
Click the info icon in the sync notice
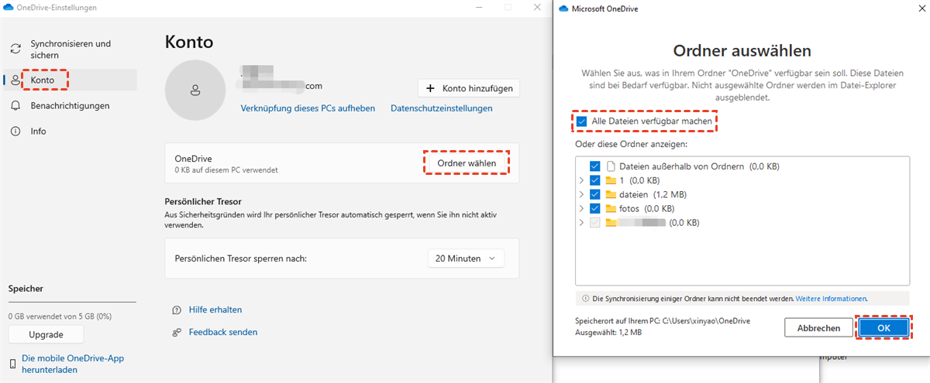[x=586, y=298]
